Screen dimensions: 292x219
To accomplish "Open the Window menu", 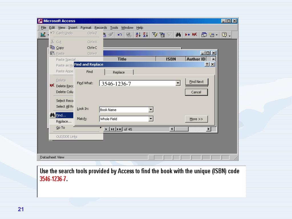I will [x=127, y=28].
